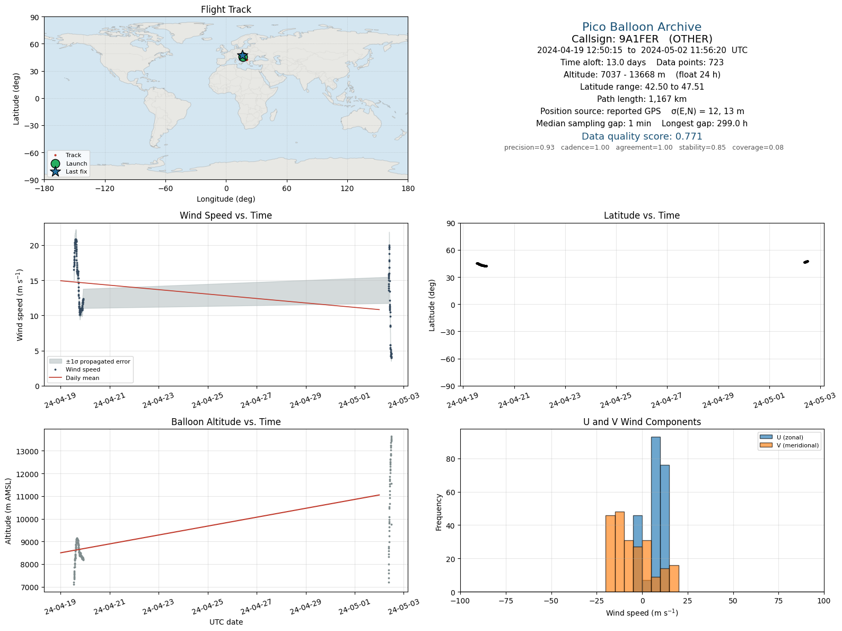The height and width of the screenshot is (631, 842).
Task: Click the "Latitude (deg)" label of the Latitude vs. Time plot
Action: pyautogui.click(x=432, y=305)
